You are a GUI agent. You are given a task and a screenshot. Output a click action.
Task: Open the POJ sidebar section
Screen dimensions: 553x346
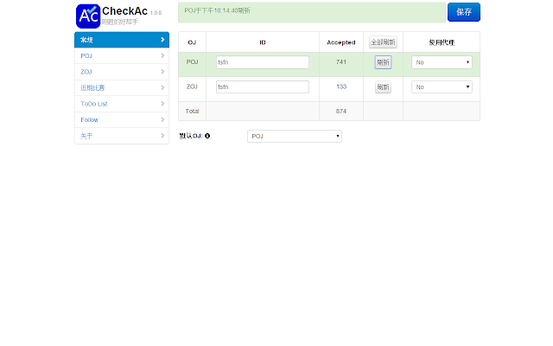coord(122,55)
